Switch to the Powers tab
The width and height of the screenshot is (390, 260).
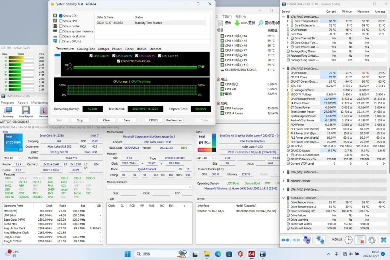(117, 49)
